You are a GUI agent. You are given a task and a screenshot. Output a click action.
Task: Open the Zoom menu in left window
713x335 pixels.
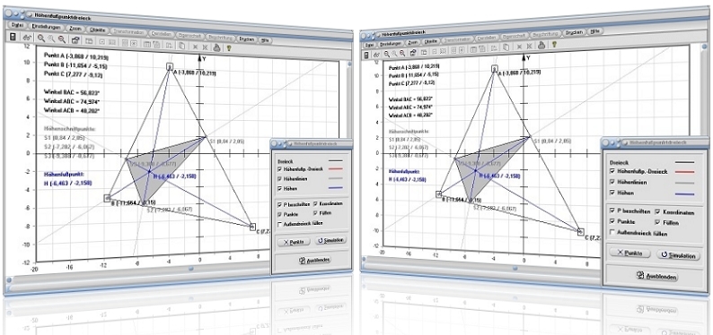tap(75, 29)
